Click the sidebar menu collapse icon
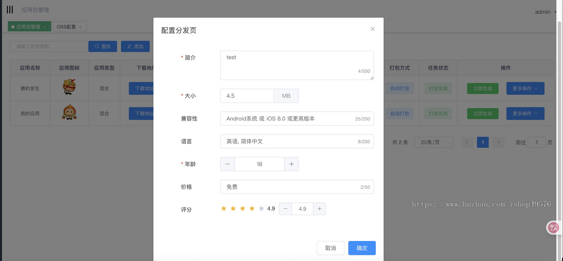 10,10
